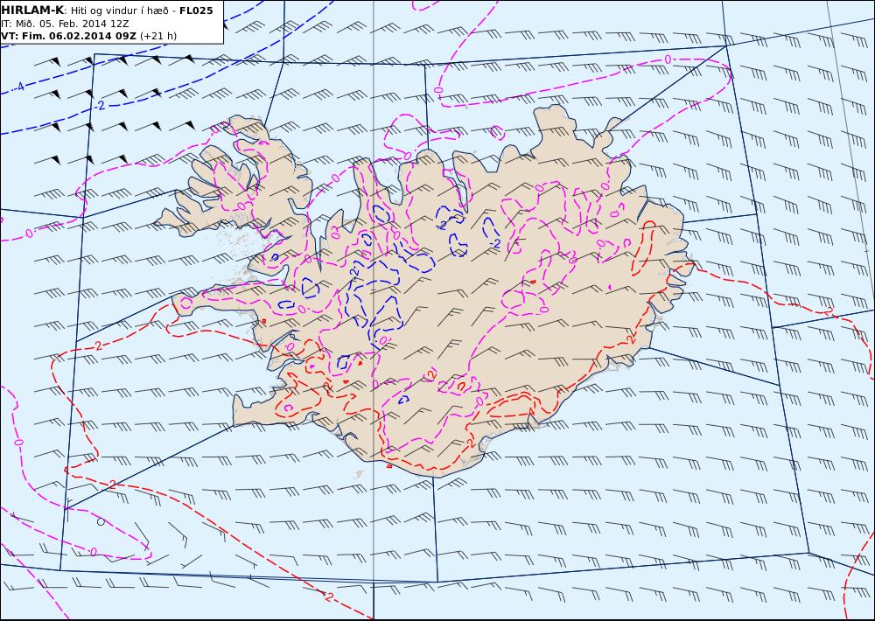The height and width of the screenshot is (621, 875).
Task: Click the bold HIRLAM-K model name
Action: tap(32, 10)
